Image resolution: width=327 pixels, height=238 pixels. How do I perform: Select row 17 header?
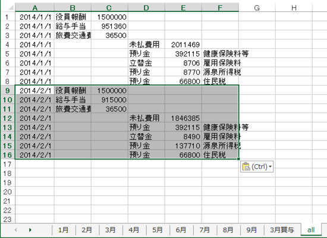tap(8, 164)
